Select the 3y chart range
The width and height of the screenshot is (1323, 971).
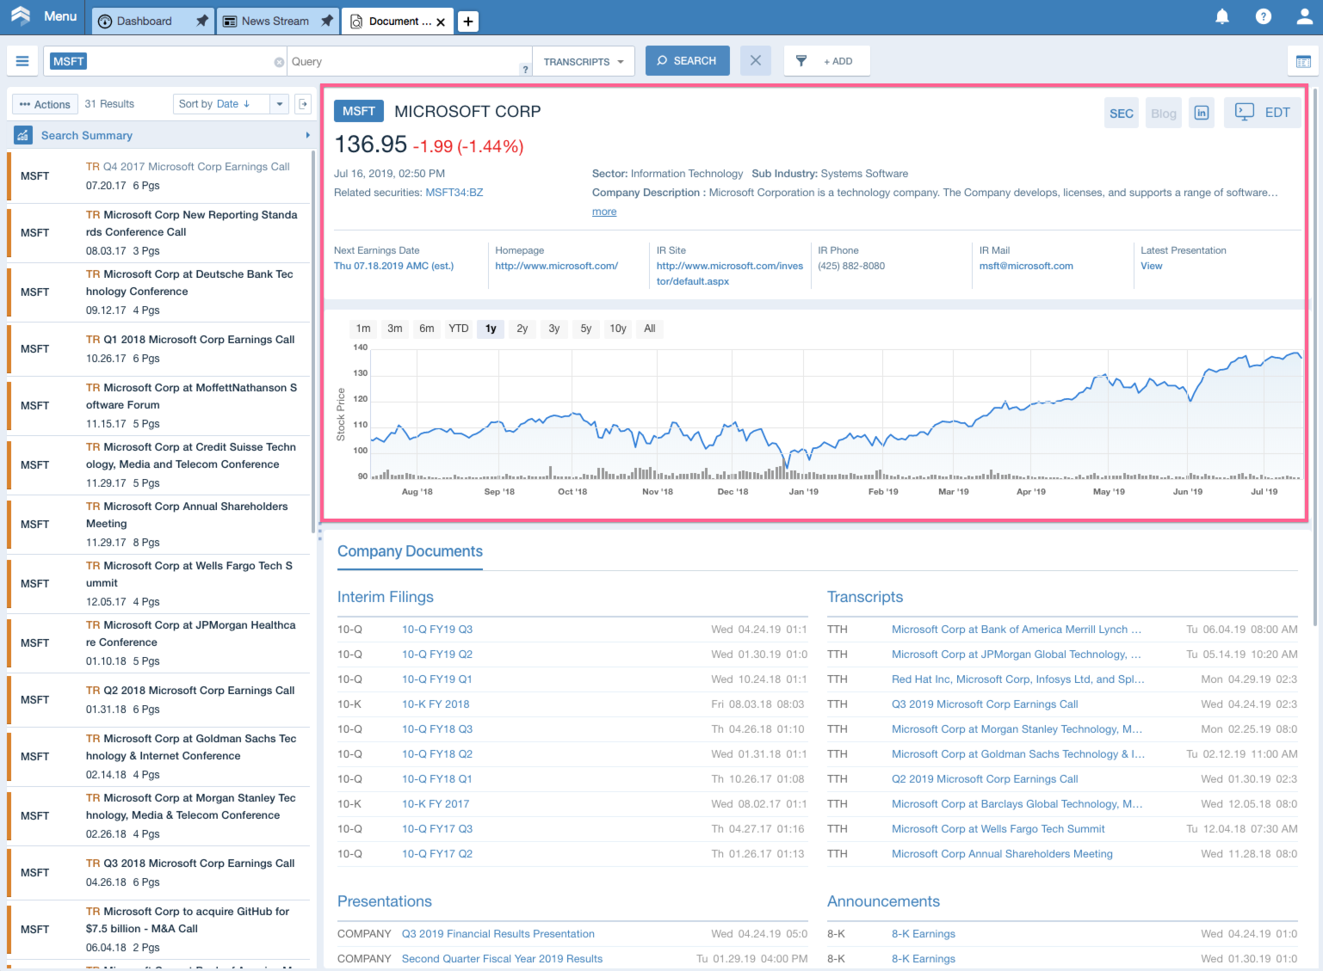point(554,329)
